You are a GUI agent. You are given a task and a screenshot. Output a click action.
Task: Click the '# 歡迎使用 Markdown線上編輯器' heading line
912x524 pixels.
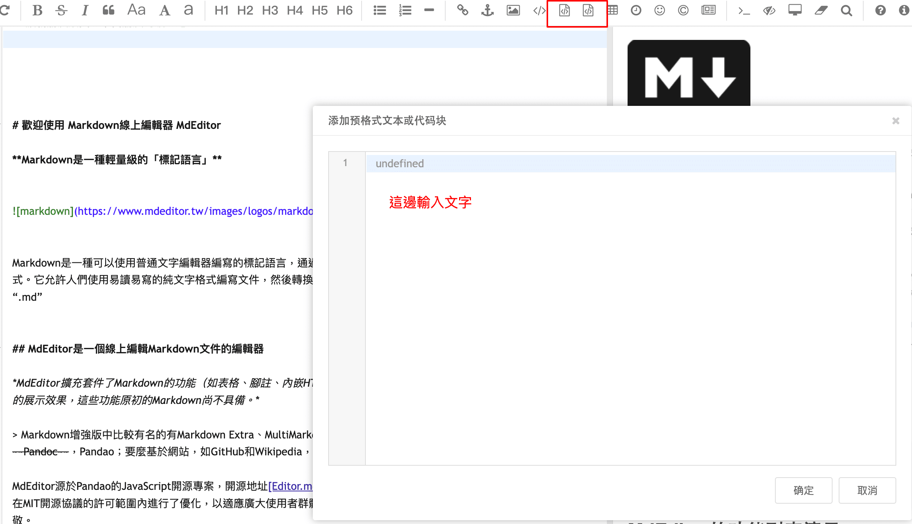(117, 125)
